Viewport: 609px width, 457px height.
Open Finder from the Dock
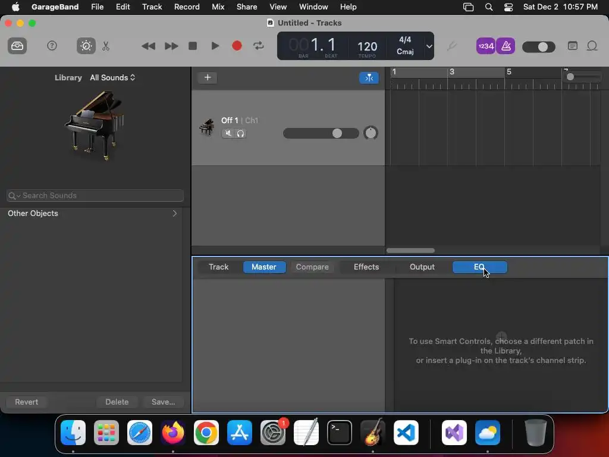(73, 433)
